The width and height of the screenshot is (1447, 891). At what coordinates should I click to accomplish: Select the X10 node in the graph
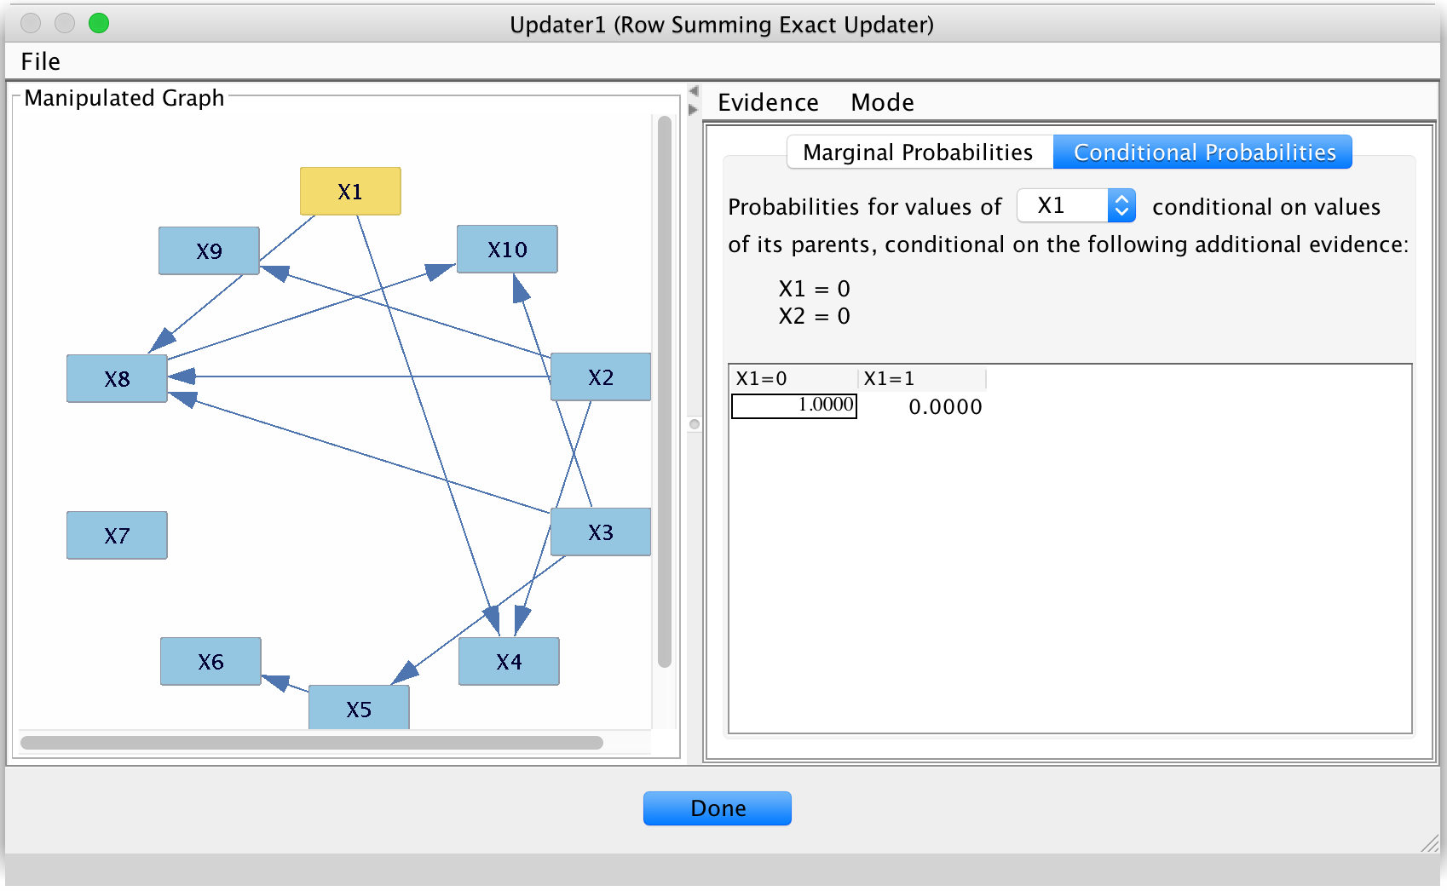506,249
